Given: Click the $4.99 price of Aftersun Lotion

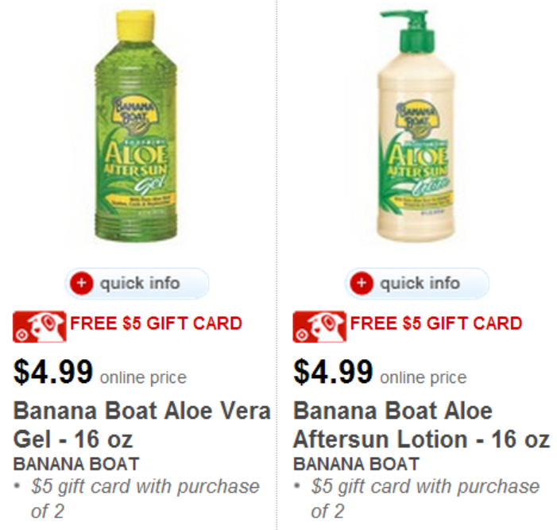Looking at the screenshot, I should click(333, 371).
